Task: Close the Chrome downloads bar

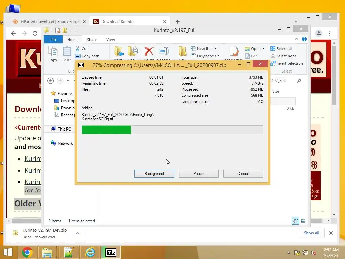Action: point(331,233)
